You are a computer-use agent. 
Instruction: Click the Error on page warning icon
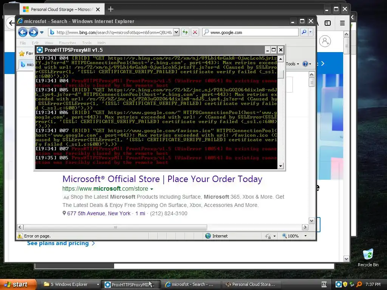point(20,236)
